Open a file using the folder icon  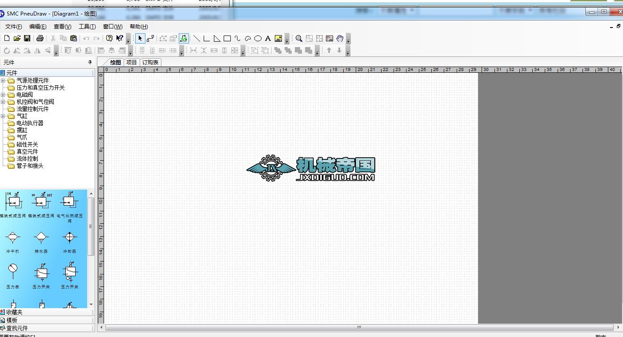[17, 39]
